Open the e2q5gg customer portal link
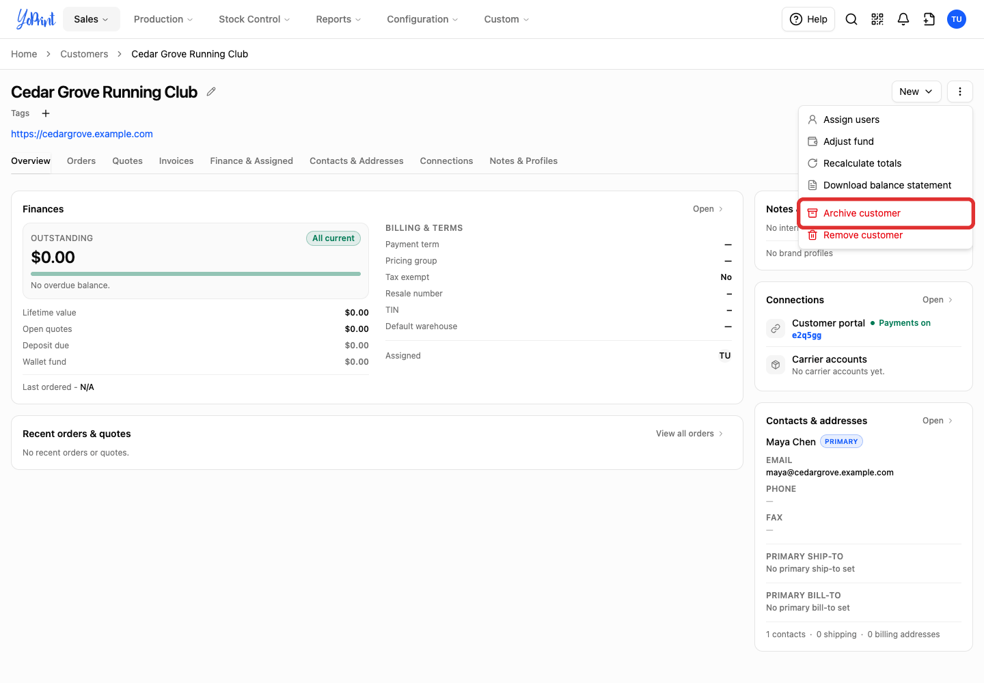The width and height of the screenshot is (984, 683). click(x=807, y=335)
